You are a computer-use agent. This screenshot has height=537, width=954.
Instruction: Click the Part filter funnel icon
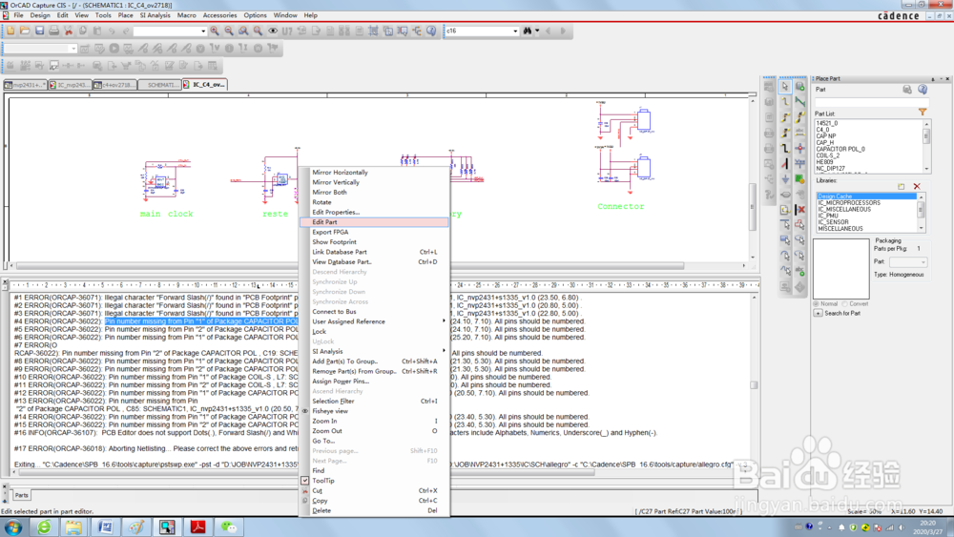pyautogui.click(x=923, y=112)
